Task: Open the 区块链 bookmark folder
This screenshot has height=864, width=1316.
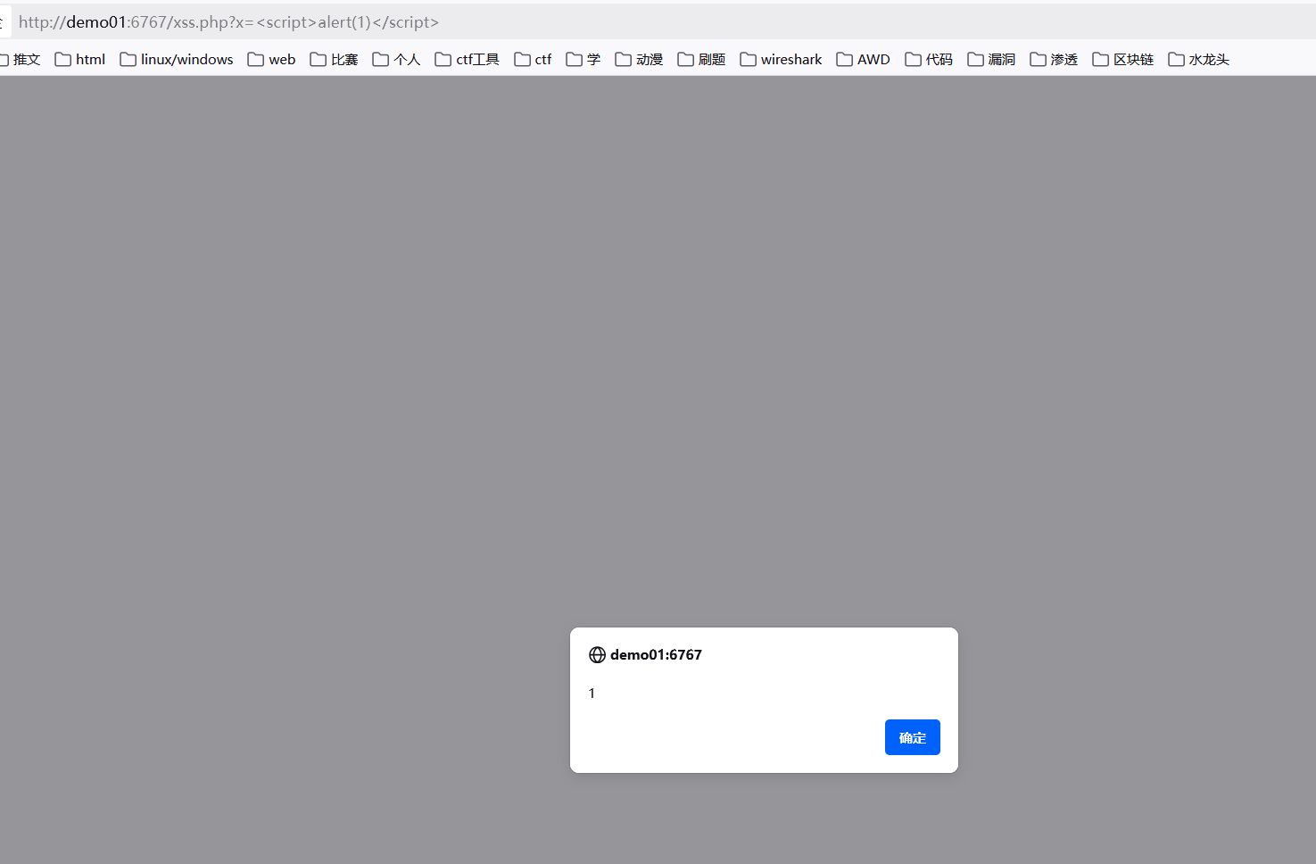Action: pyautogui.click(x=1124, y=60)
